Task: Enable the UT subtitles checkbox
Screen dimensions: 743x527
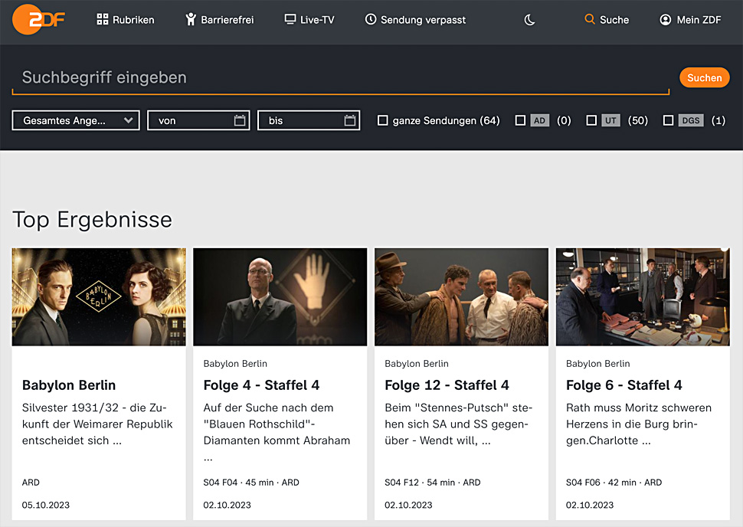Action: [x=591, y=120]
